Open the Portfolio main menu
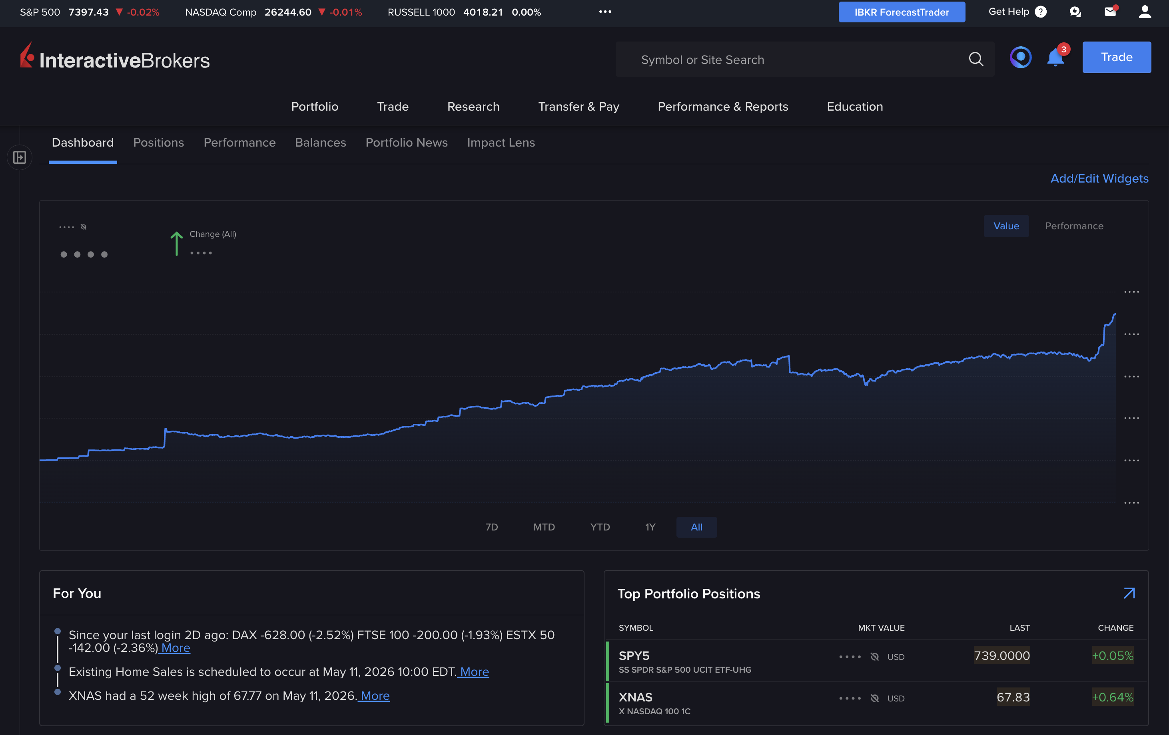This screenshot has height=735, width=1169. [x=315, y=106]
